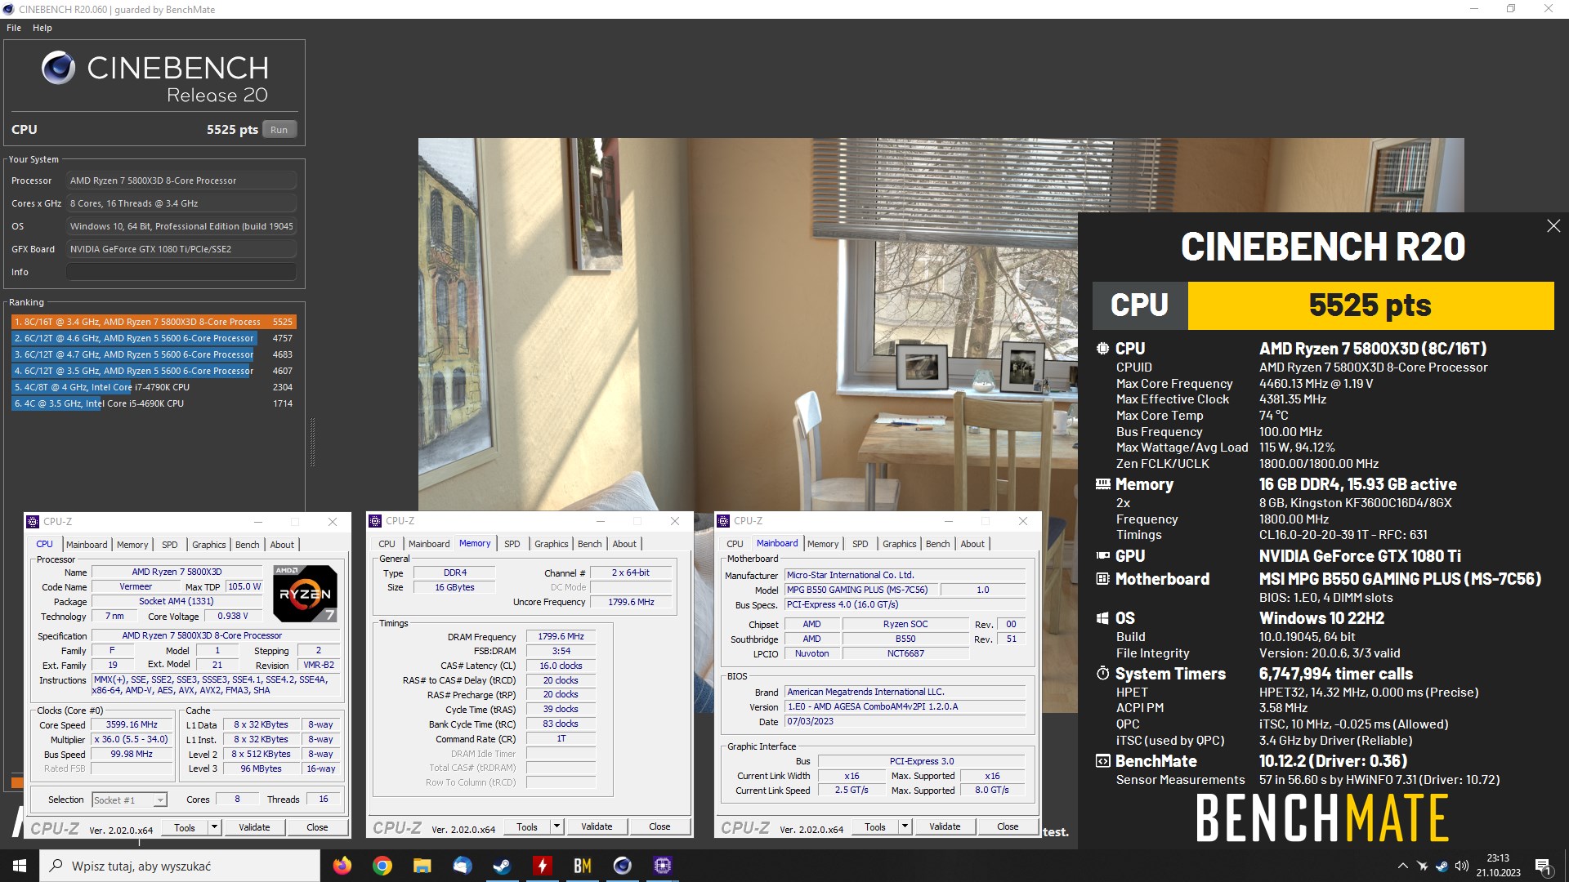The height and width of the screenshot is (882, 1569).
Task: Run the Cinebench CPU benchmark
Action: 279,130
